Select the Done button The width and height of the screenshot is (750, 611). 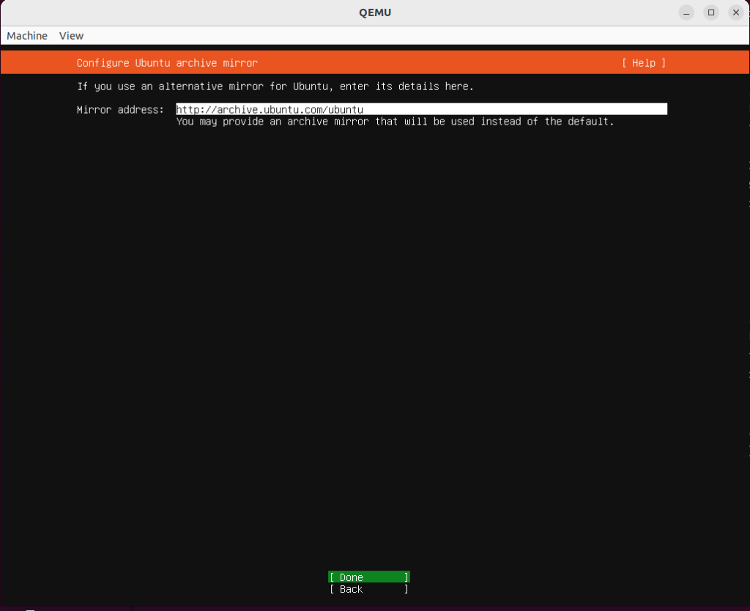point(369,577)
